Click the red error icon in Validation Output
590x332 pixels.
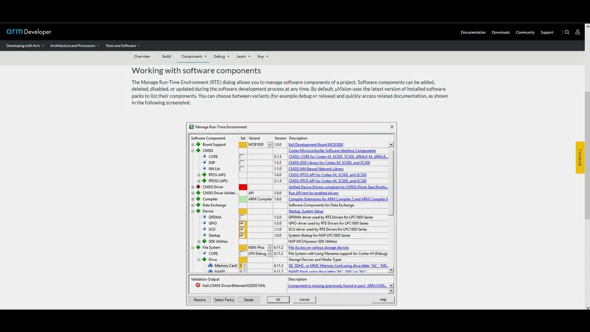(x=198, y=285)
